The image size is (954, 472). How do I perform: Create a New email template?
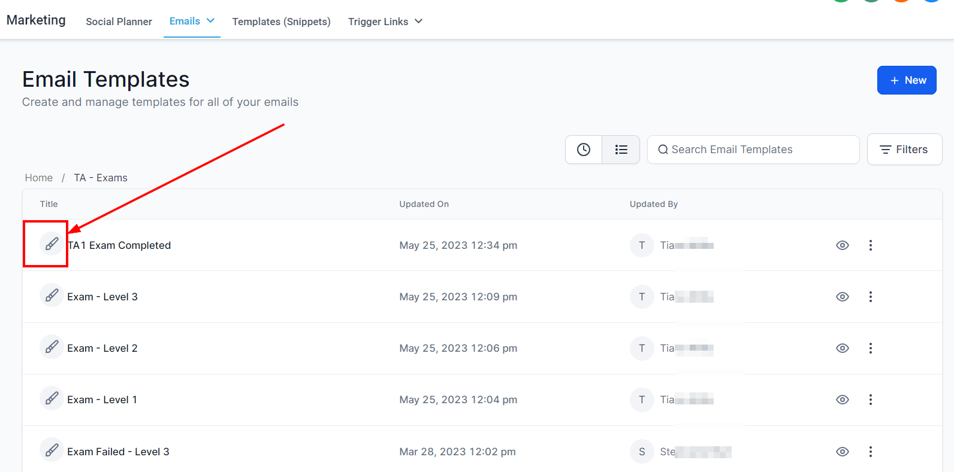coord(907,80)
